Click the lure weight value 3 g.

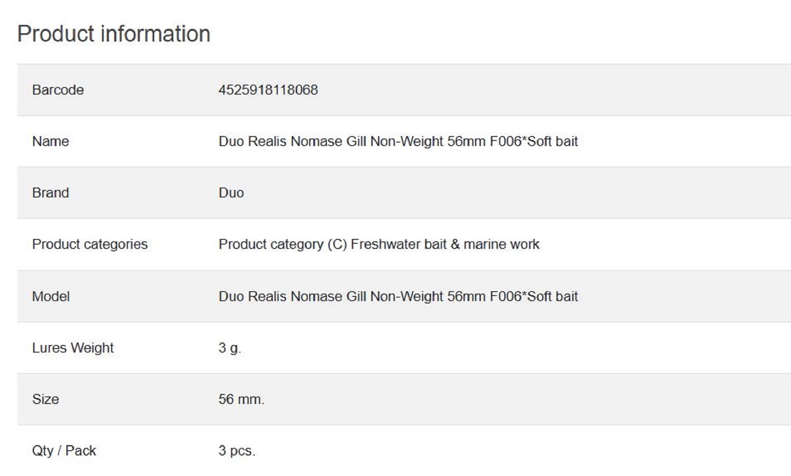point(229,348)
